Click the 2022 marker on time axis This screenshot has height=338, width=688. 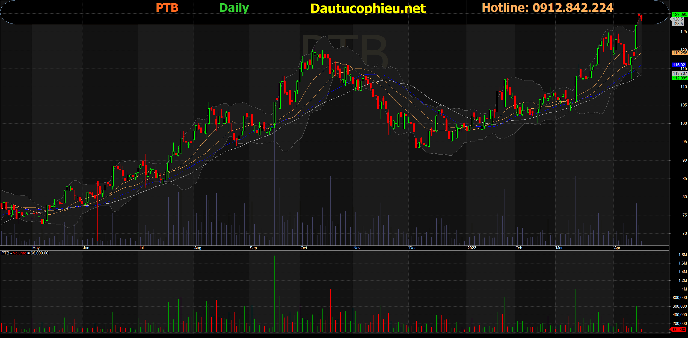tap(471, 248)
